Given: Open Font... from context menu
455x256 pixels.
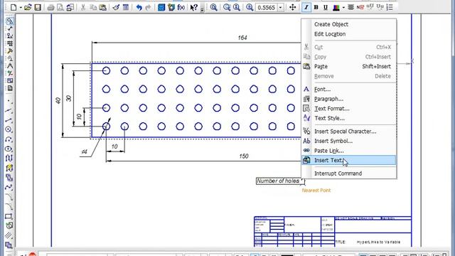Looking at the screenshot, I should 349,89.
